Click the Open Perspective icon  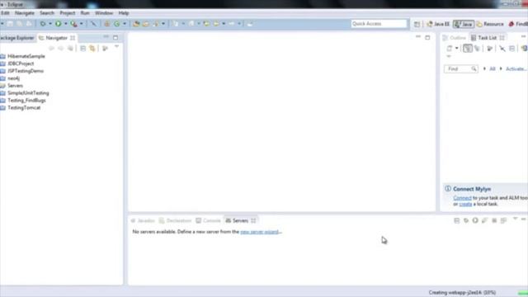pyautogui.click(x=417, y=24)
